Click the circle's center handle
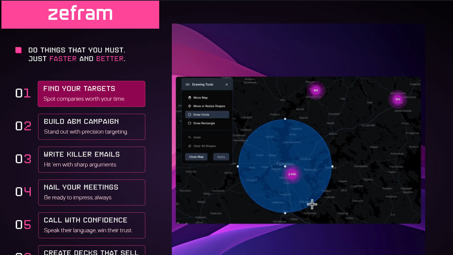Image resolution: width=453 pixels, height=255 pixels. [285, 166]
